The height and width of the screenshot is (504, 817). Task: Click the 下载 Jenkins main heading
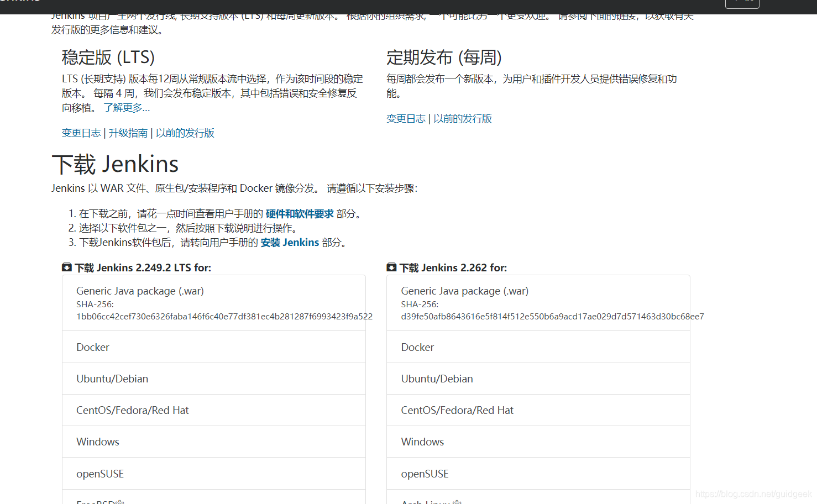(115, 164)
